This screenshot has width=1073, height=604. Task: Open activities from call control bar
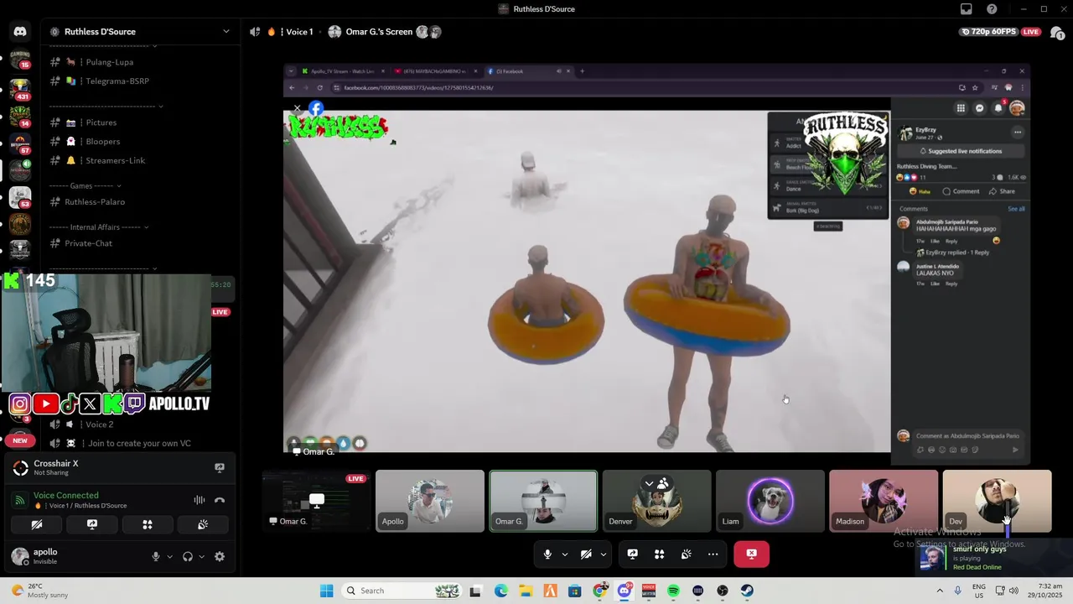tap(660, 554)
